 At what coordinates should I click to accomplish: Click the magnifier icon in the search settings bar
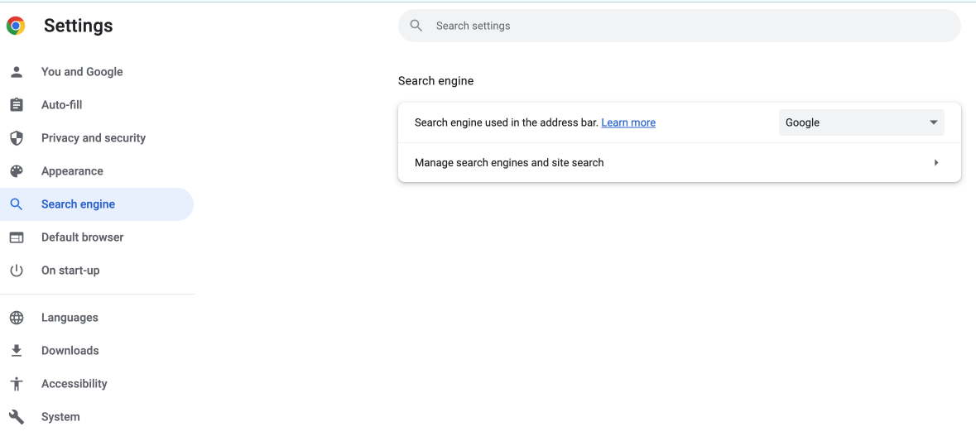coord(416,26)
